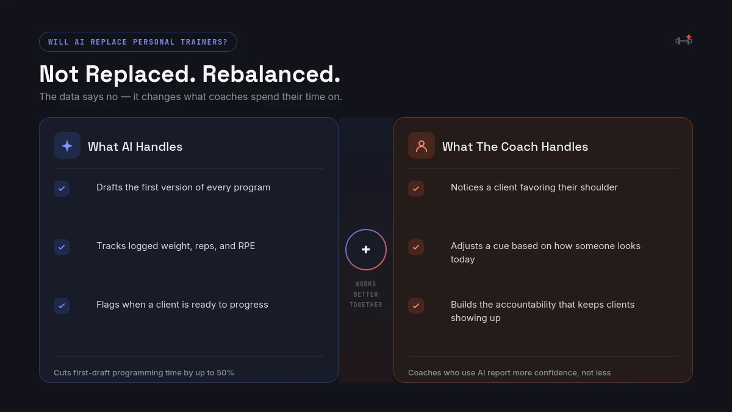Click the dumbbell sparkle logo icon
Image resolution: width=732 pixels, height=412 pixels.
(684, 40)
